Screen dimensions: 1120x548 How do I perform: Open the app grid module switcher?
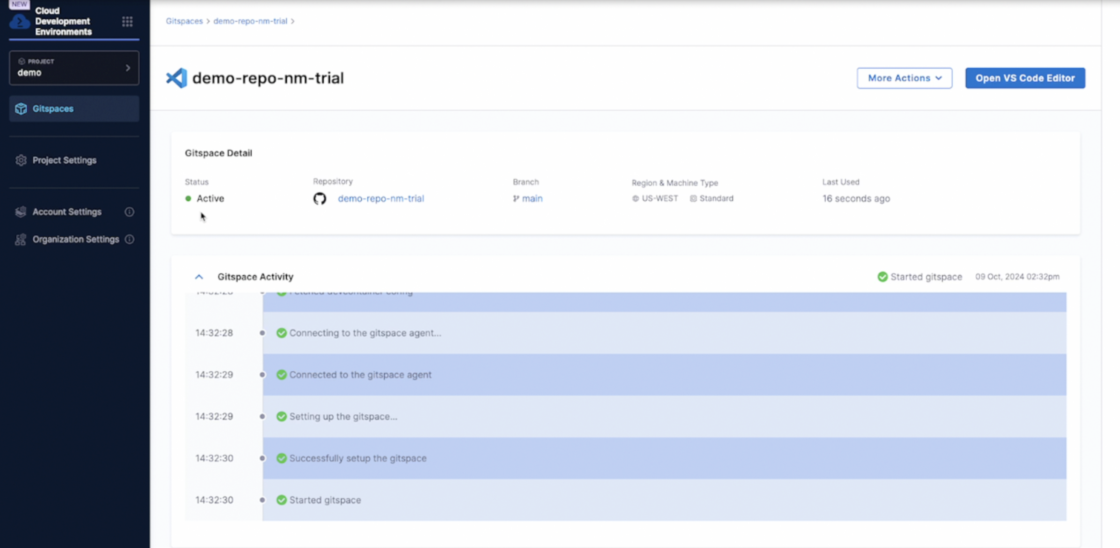127,21
